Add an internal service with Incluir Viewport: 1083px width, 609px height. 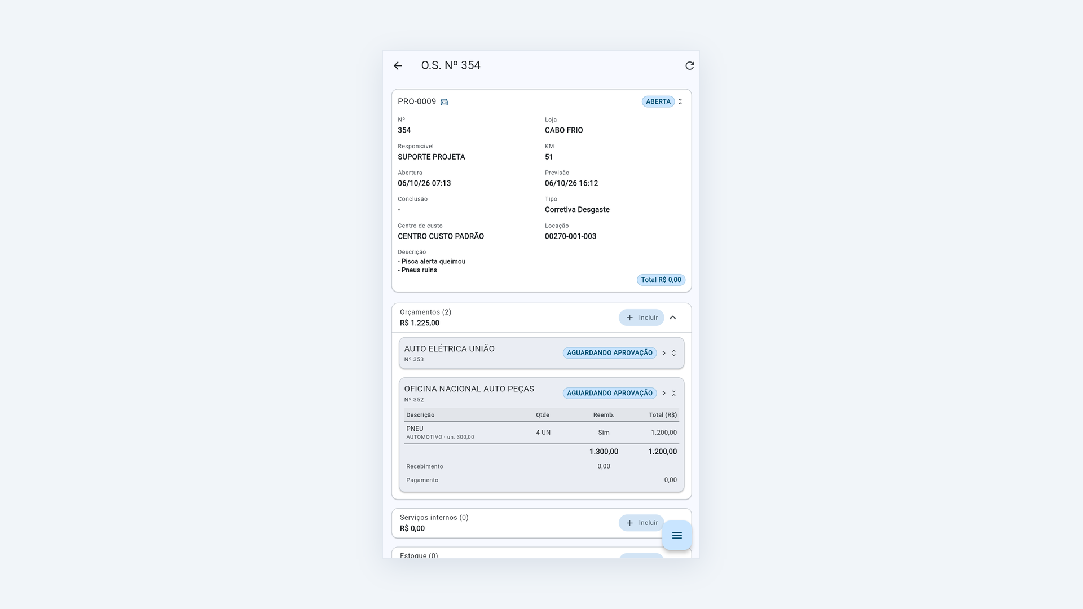[x=641, y=523]
